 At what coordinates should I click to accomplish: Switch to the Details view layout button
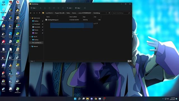point(129,61)
